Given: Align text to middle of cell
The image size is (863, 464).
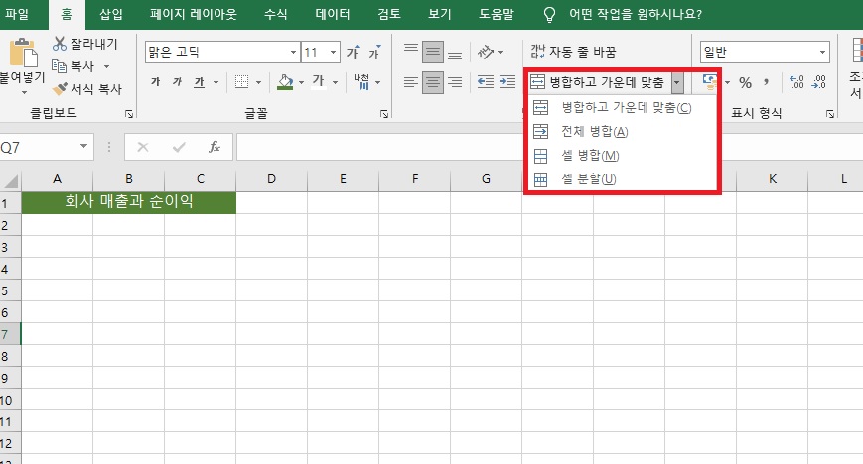Looking at the screenshot, I should [x=433, y=53].
